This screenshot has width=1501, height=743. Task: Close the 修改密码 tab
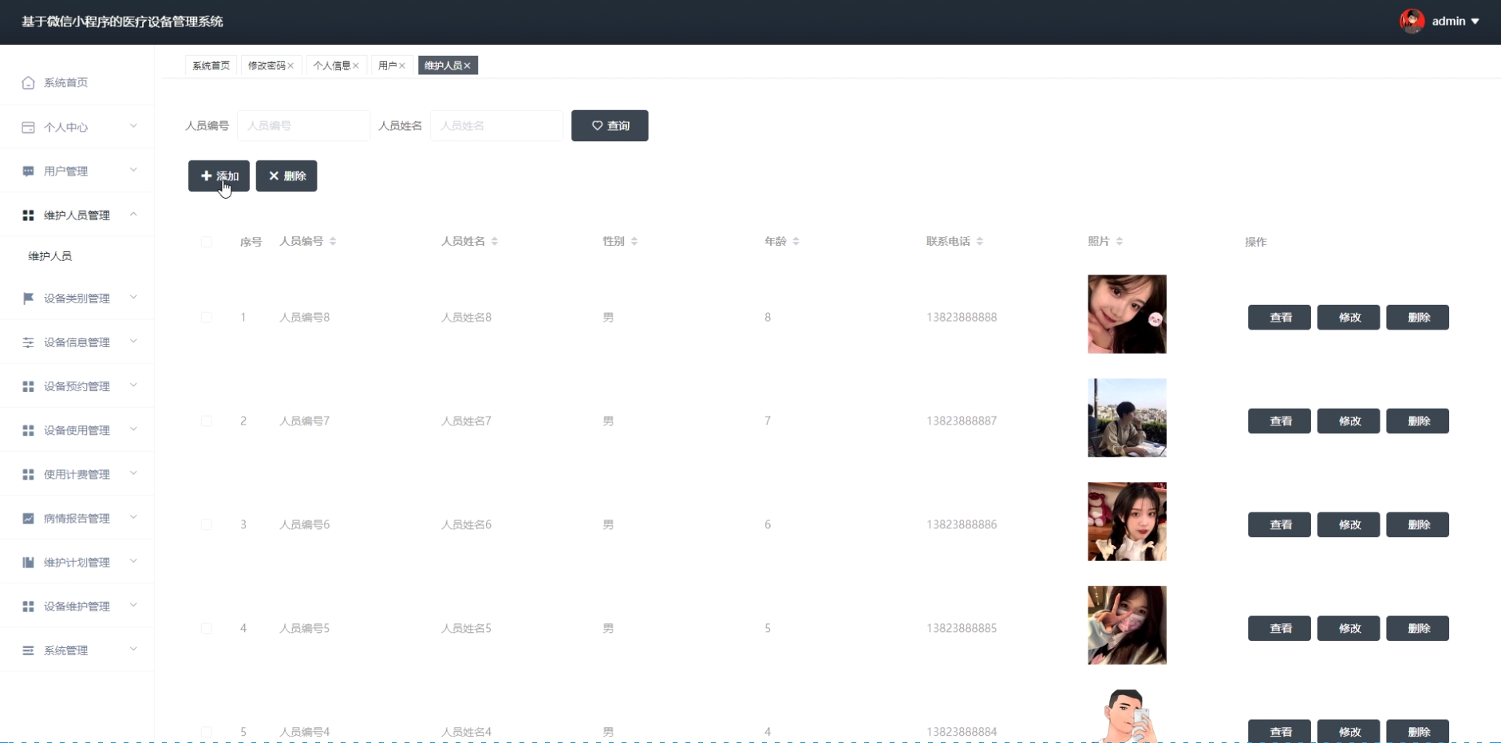pyautogui.click(x=291, y=66)
